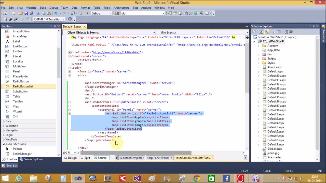Open the Format menu
Viewport: 326px width, 183px height.
coord(85,8)
